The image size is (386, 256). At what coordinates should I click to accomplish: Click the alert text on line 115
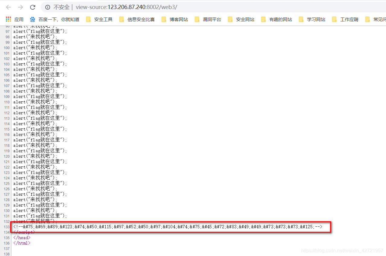(x=40, y=129)
